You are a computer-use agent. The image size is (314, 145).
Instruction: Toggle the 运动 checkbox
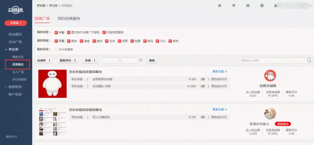pyautogui.click(x=107, y=41)
